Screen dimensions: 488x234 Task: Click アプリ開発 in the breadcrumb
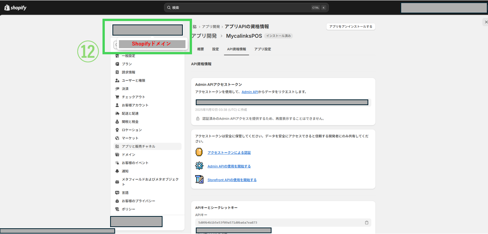211,27
